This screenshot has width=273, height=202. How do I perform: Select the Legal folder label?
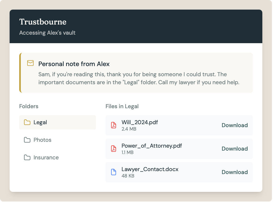(40, 122)
